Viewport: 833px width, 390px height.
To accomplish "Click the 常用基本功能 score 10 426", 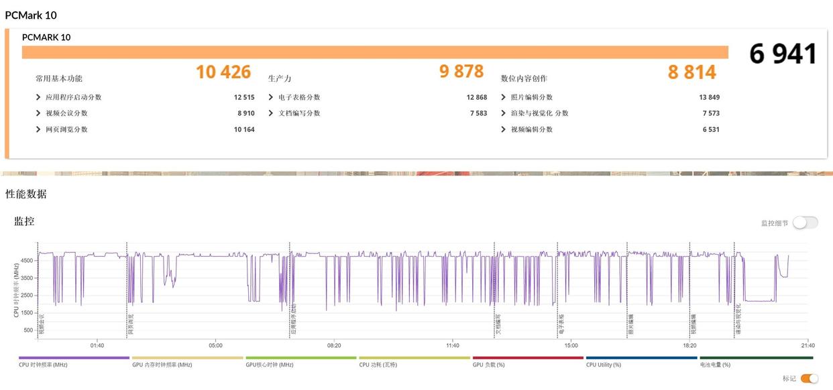I will point(223,72).
